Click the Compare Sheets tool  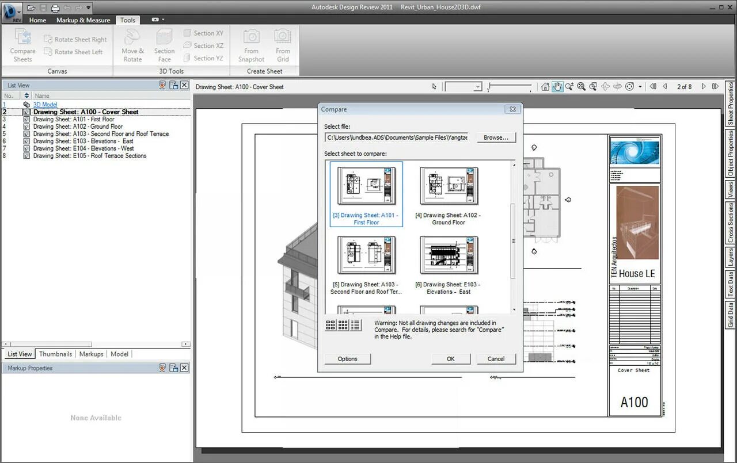tap(23, 45)
